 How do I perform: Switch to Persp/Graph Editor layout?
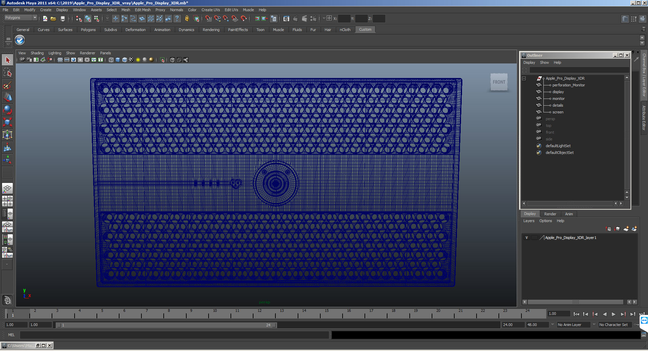(x=7, y=226)
